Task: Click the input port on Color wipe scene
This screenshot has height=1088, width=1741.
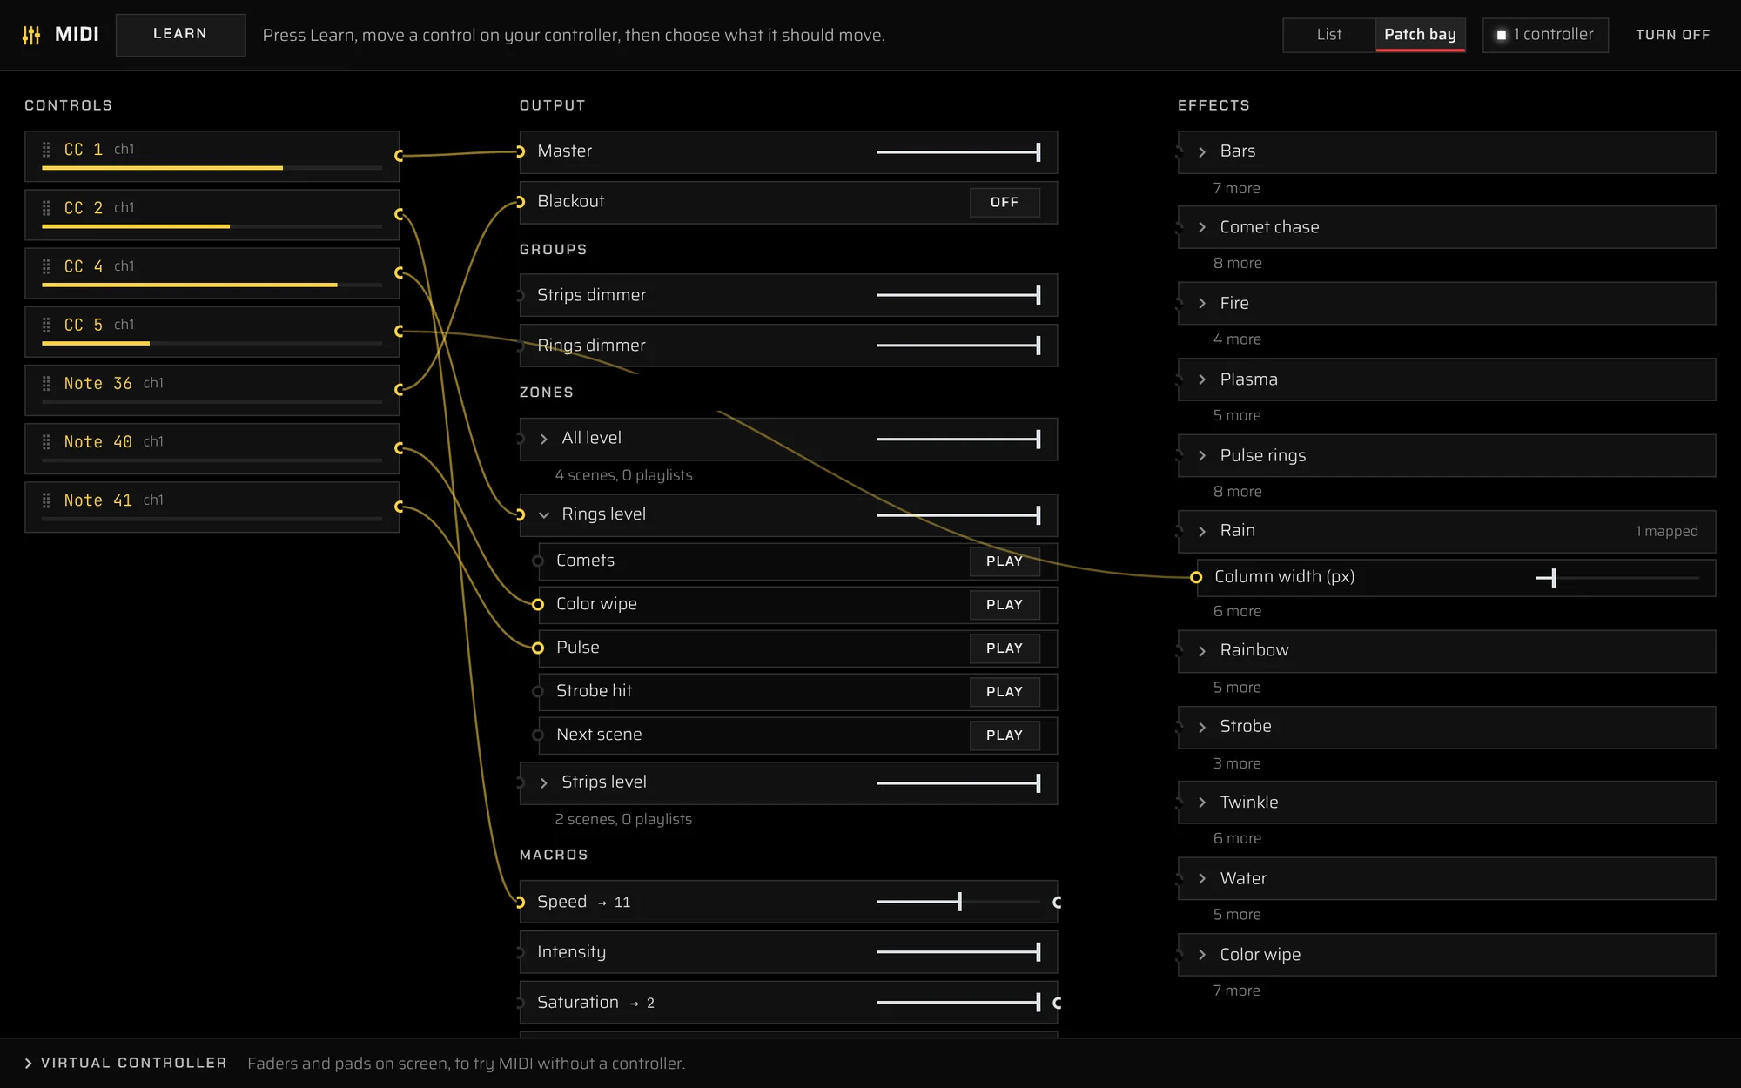Action: [x=538, y=604]
